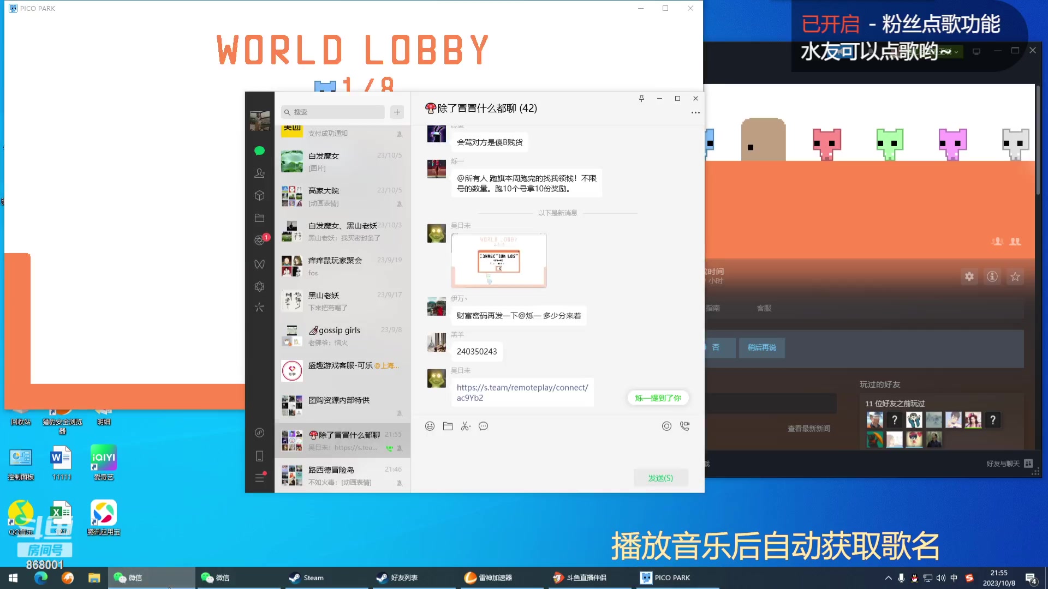Viewport: 1048px width, 589px height.
Task: Open 好友与聊天 in the Steam window
Action: (1009, 464)
